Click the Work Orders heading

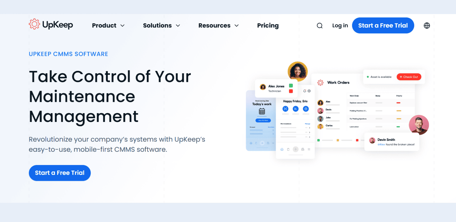338,83
